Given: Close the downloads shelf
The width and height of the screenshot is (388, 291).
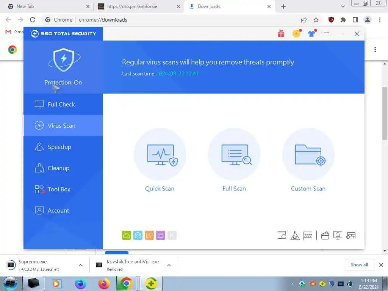Looking at the screenshot, I should tap(381, 265).
